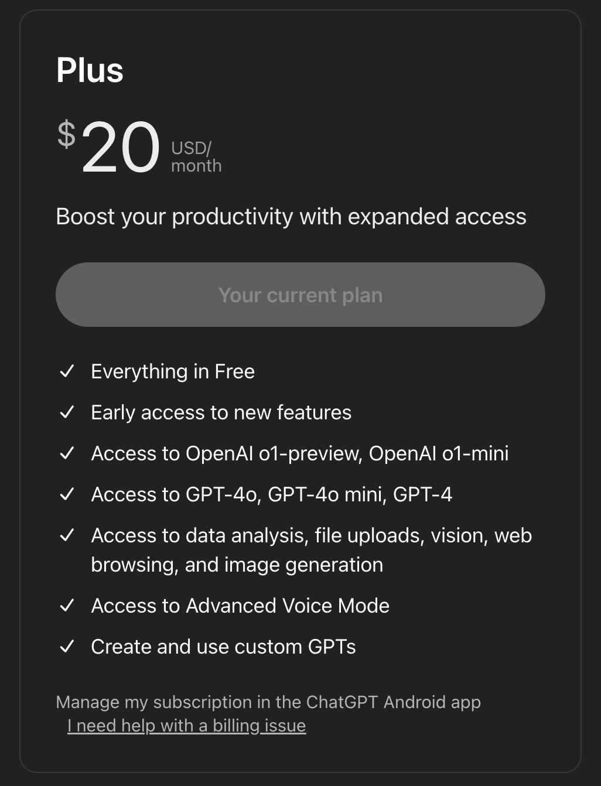
Task: Click the checkmark beside 'Create and use custom GPTs'
Action: [67, 647]
